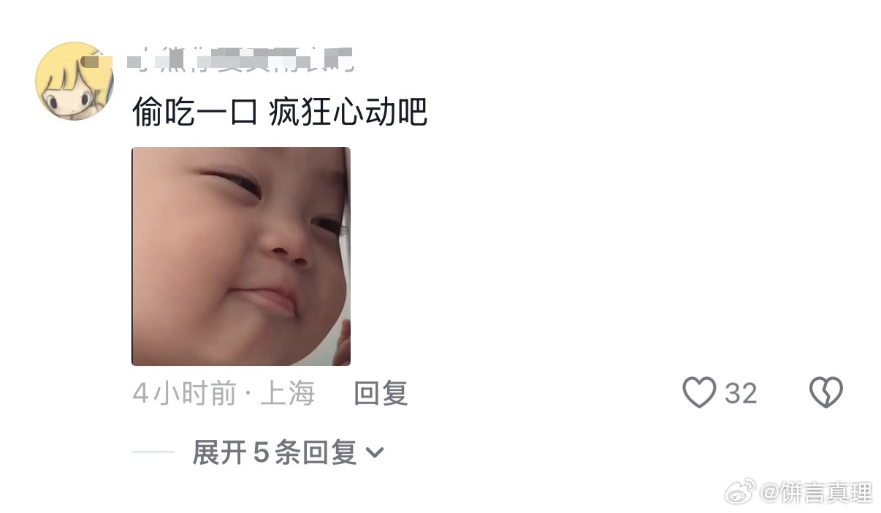The height and width of the screenshot is (513, 881).
Task: Click the 回复 reply button
Action: (x=381, y=394)
